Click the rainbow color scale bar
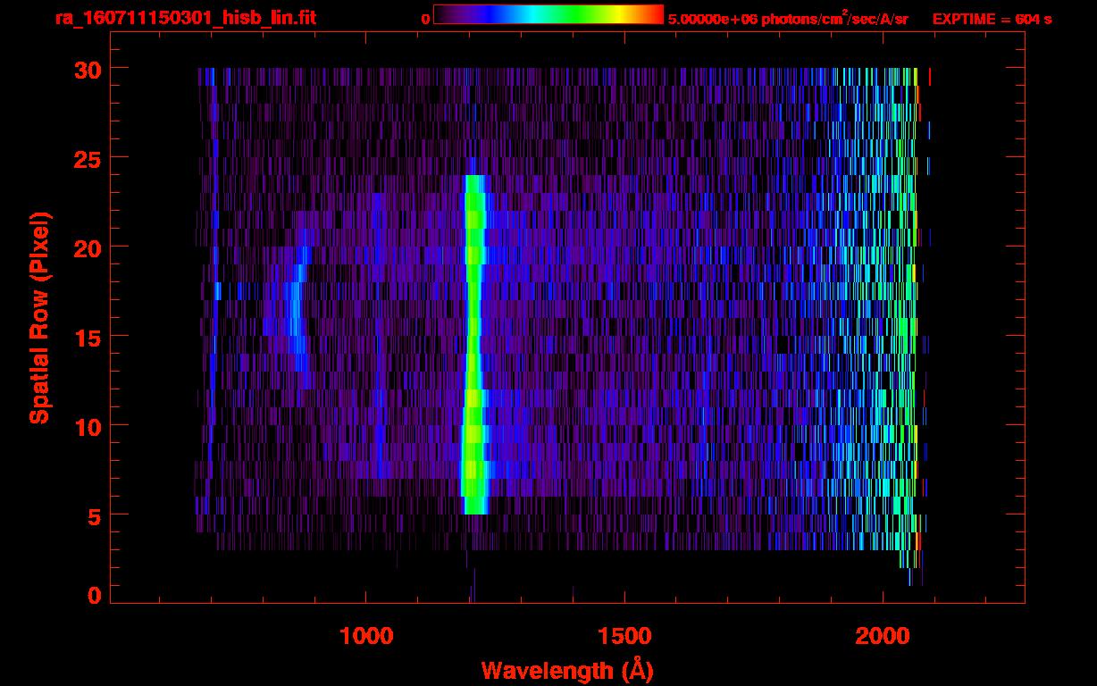1097x686 pixels. pos(548,15)
